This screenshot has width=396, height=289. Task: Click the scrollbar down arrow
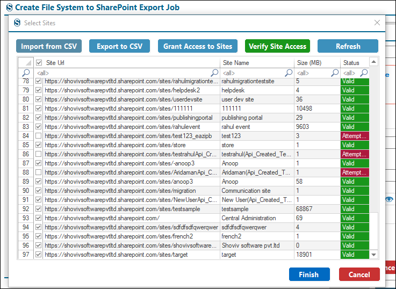coord(373,255)
